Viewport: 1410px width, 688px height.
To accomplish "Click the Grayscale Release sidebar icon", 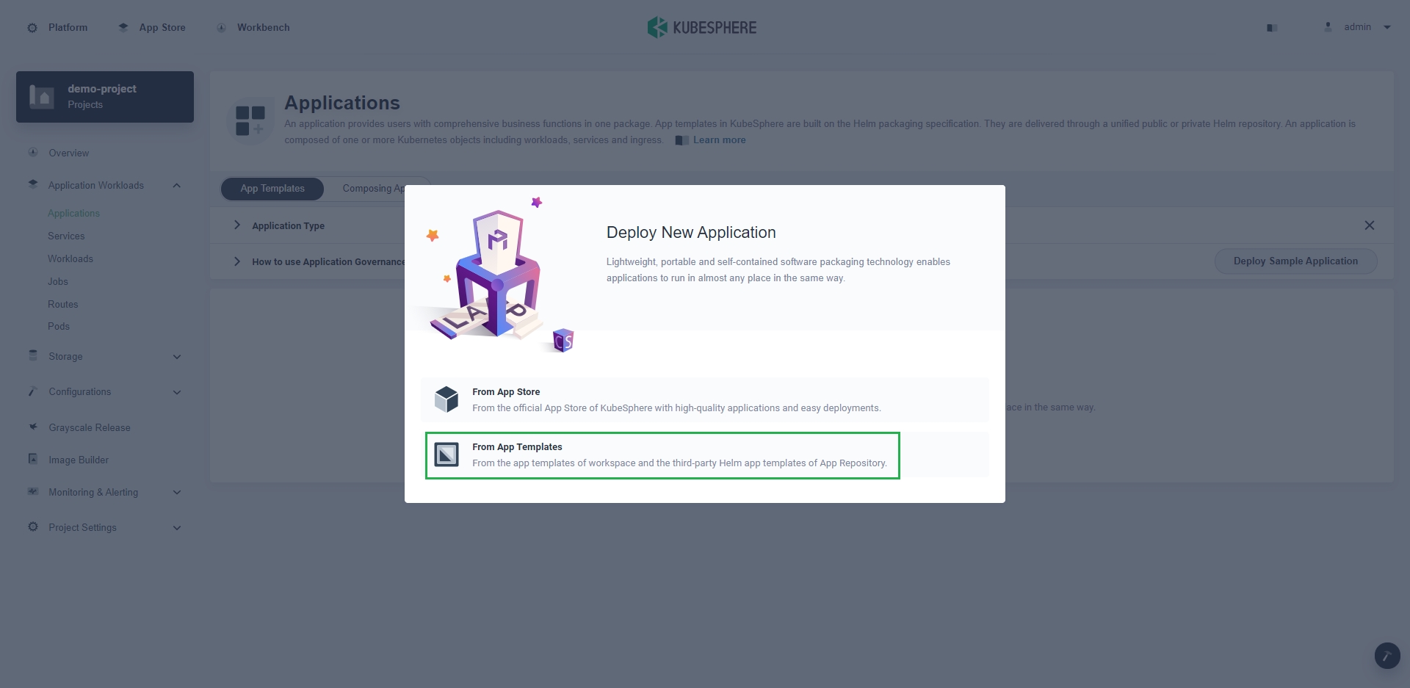I will coord(33,427).
